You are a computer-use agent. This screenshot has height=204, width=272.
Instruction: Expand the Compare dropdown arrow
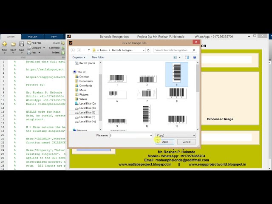[x=44, y=48]
